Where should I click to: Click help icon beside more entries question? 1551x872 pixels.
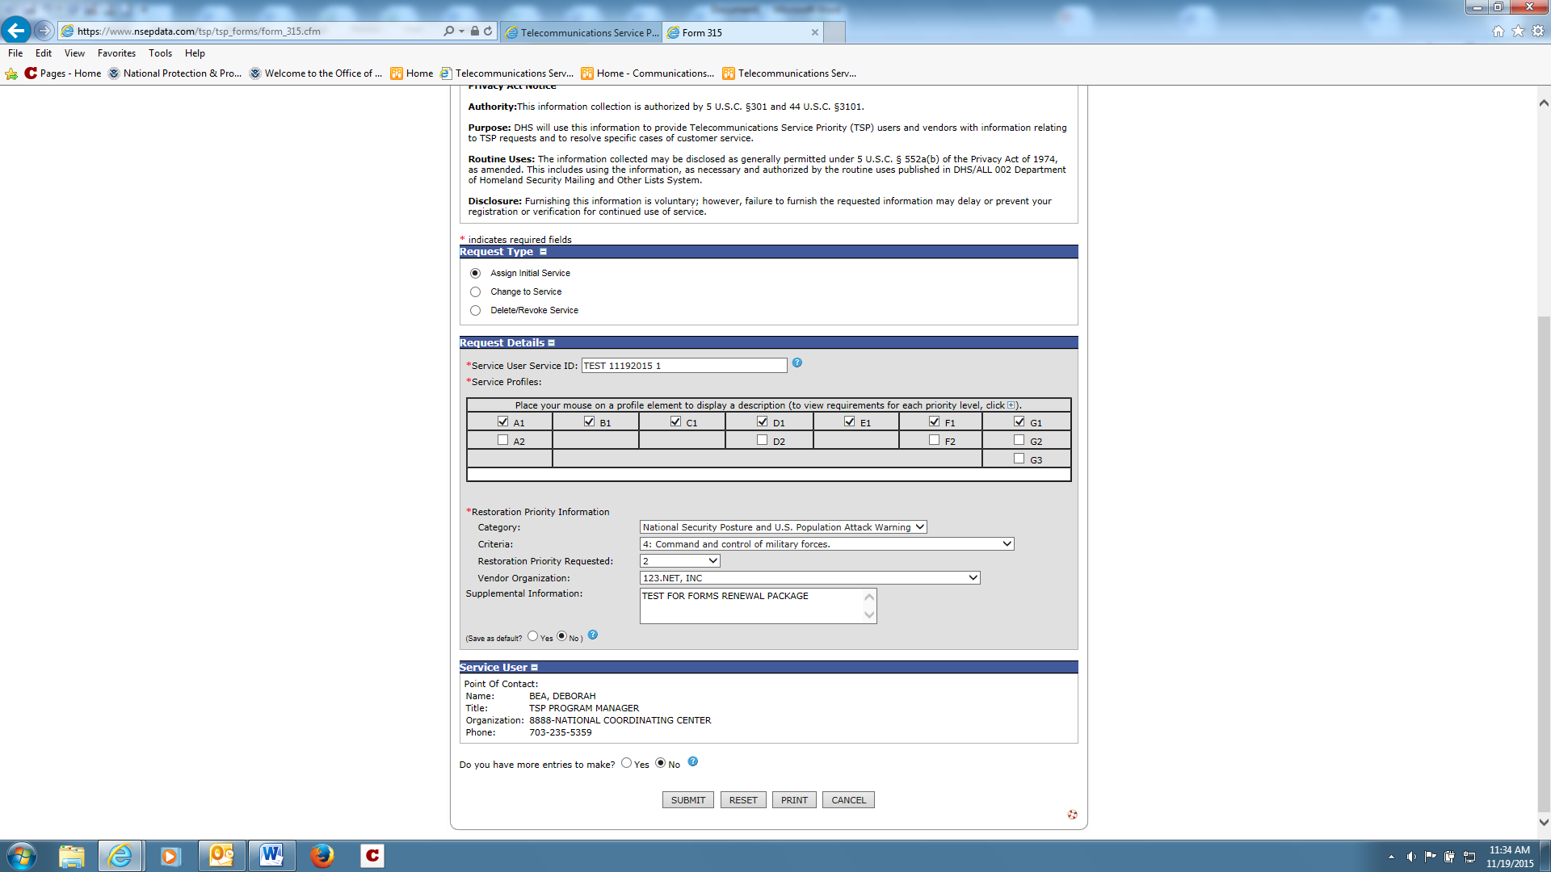tap(692, 762)
